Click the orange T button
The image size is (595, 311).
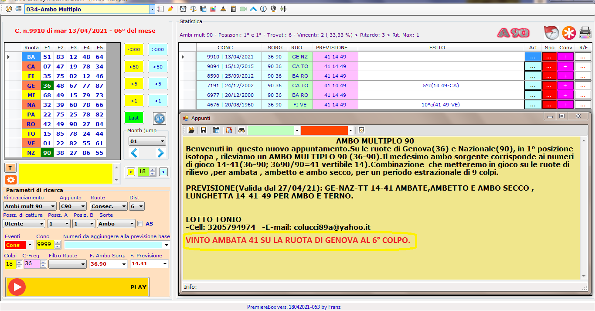(x=11, y=168)
